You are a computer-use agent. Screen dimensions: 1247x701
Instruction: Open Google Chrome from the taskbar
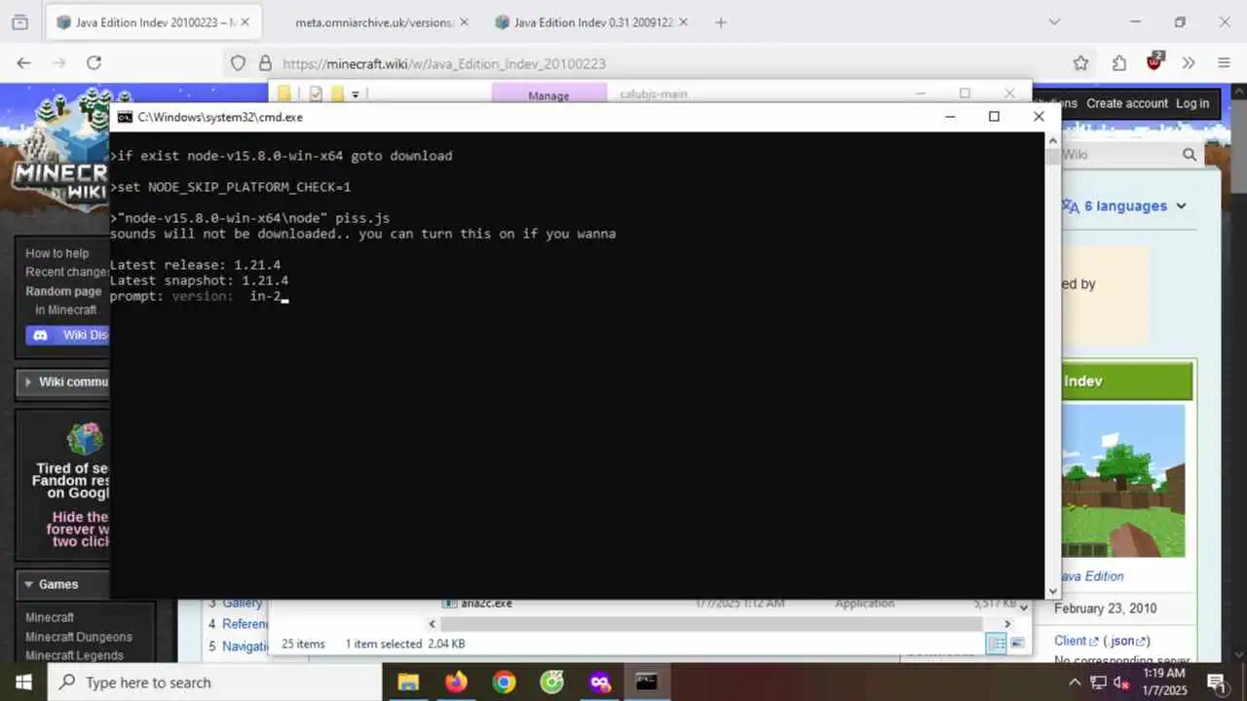pos(504,683)
